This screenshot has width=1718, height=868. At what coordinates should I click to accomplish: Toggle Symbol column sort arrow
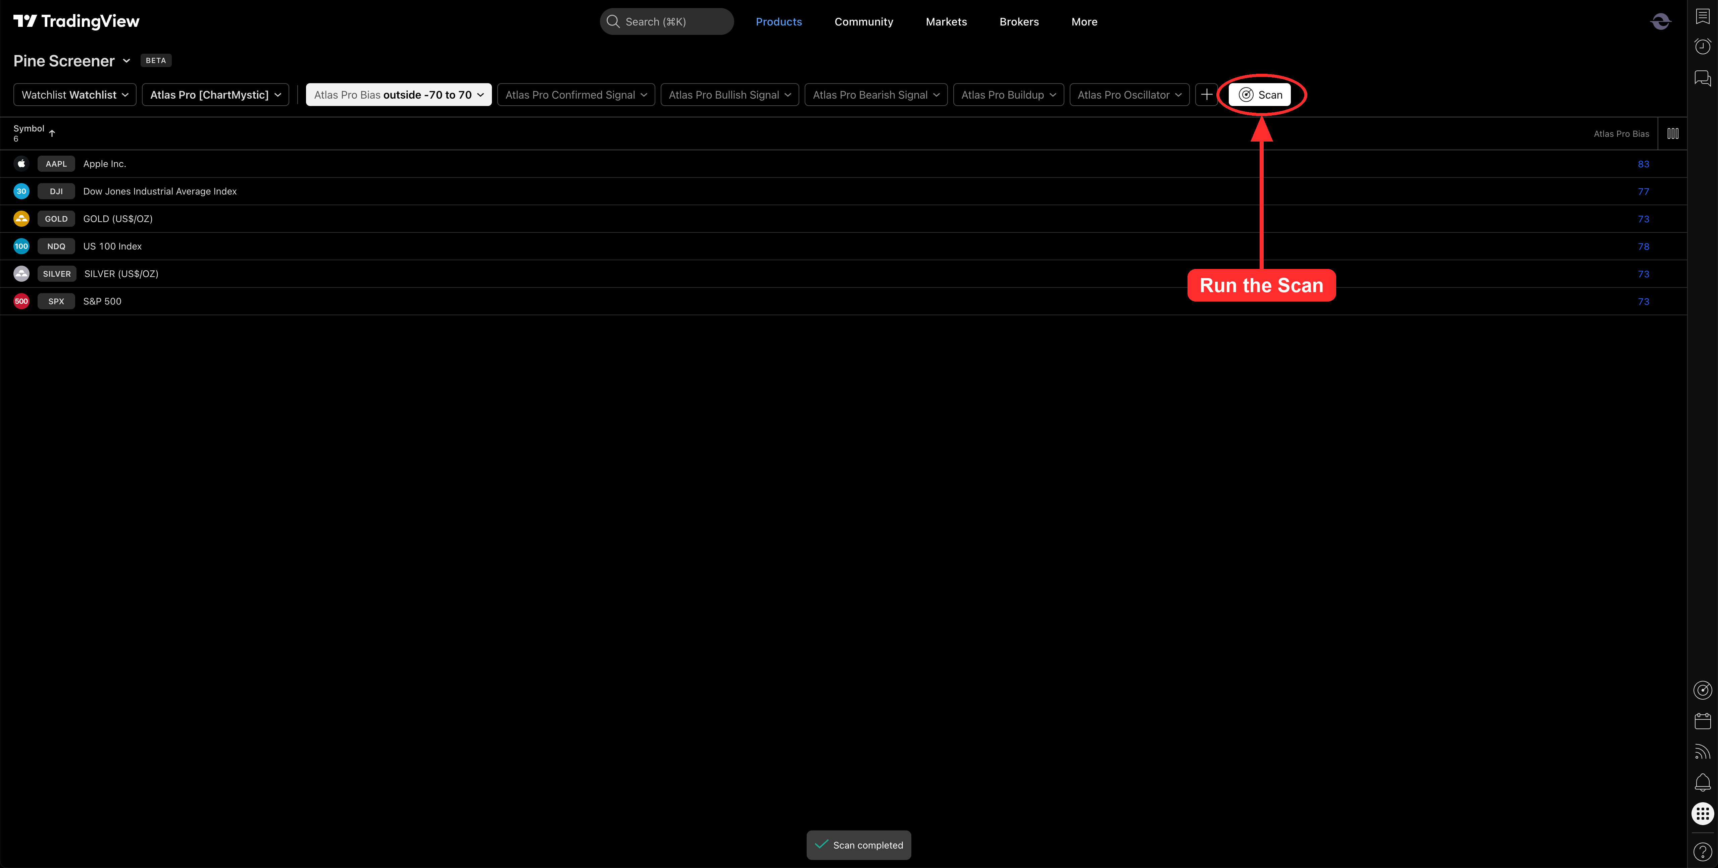click(52, 133)
